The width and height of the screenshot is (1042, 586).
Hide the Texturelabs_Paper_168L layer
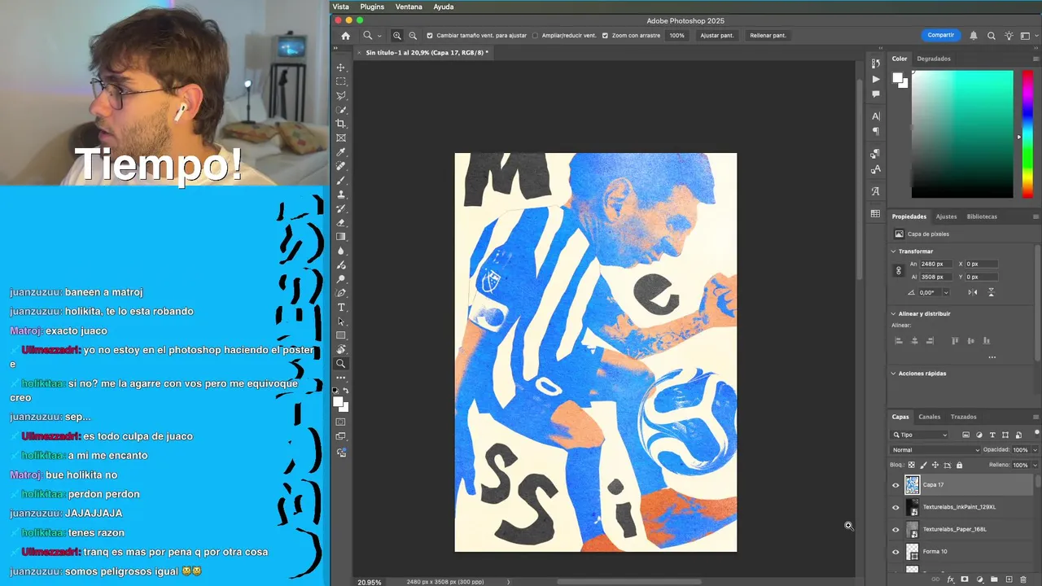coord(896,529)
